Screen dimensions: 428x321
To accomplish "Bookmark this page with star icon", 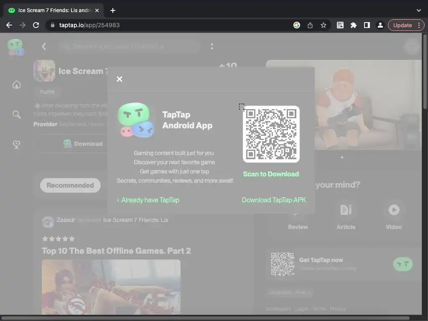I will (x=324, y=25).
